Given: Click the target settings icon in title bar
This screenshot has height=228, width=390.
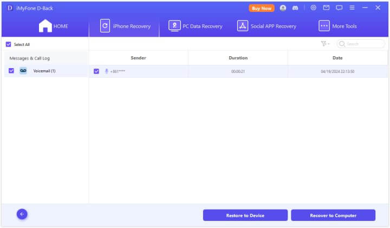Looking at the screenshot, I should (314, 8).
